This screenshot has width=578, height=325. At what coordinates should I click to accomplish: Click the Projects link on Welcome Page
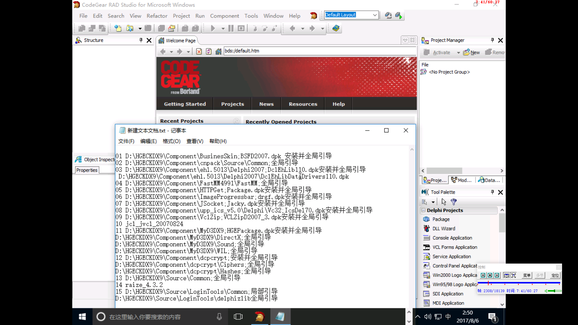pos(232,104)
